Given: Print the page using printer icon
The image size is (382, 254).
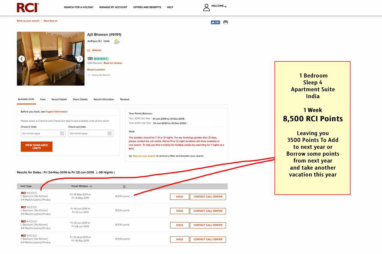Looking at the screenshot, I should pos(226,22).
